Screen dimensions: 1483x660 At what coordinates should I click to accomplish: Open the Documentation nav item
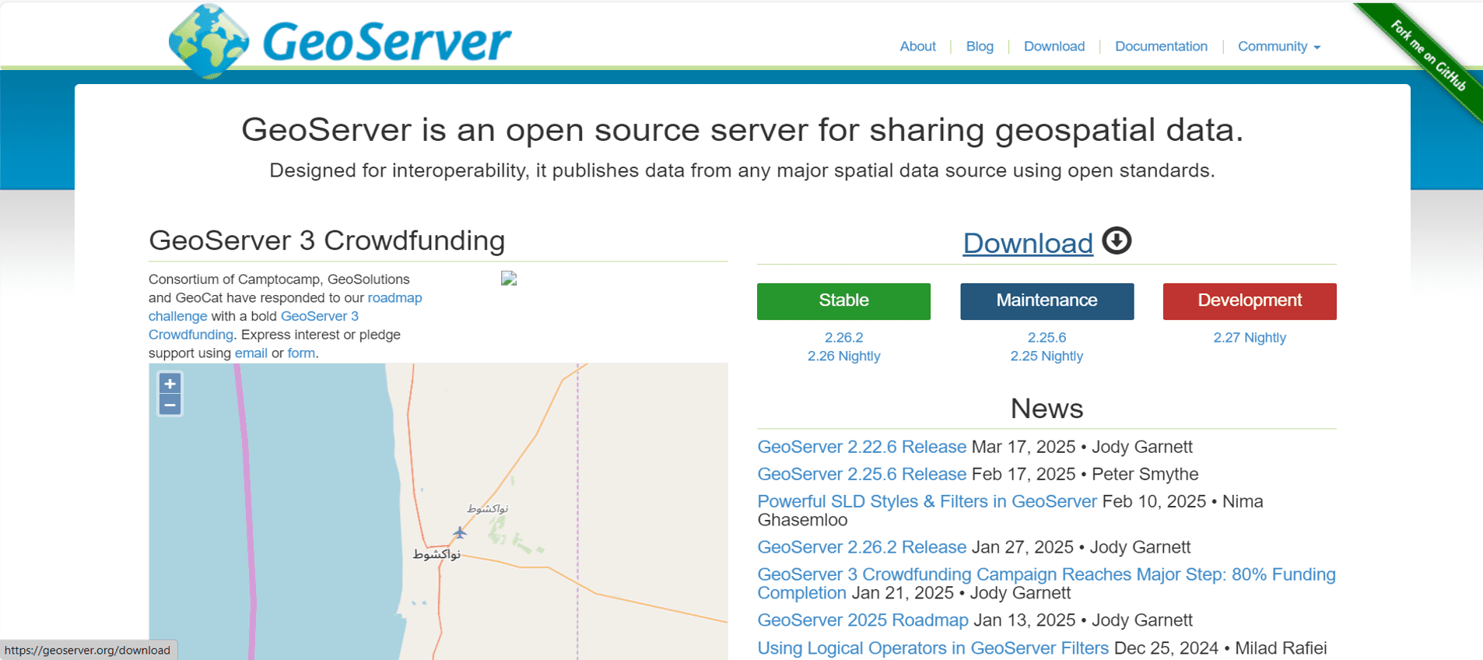1161,47
